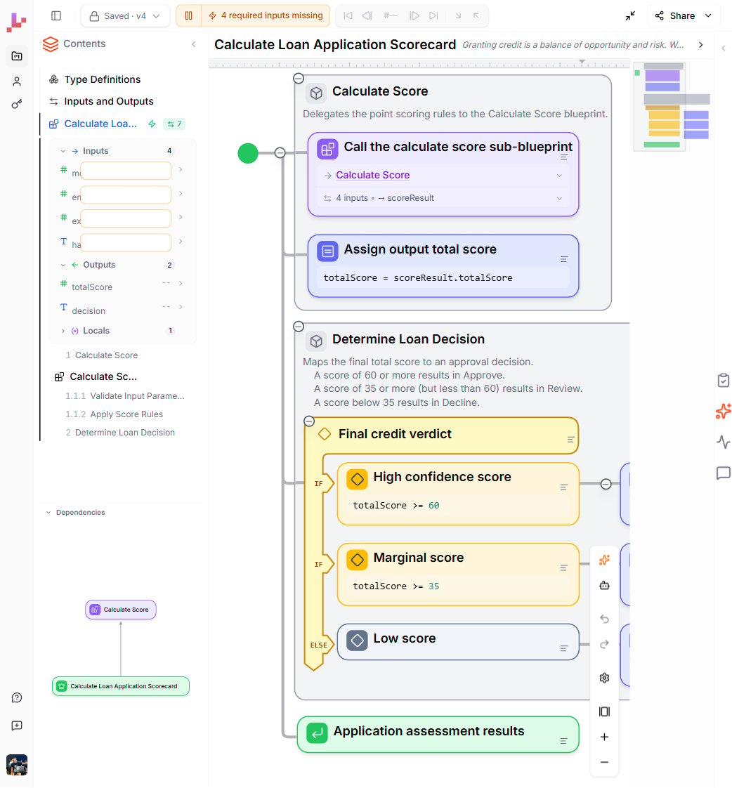
Task: Click the Share button
Action: (x=675, y=15)
